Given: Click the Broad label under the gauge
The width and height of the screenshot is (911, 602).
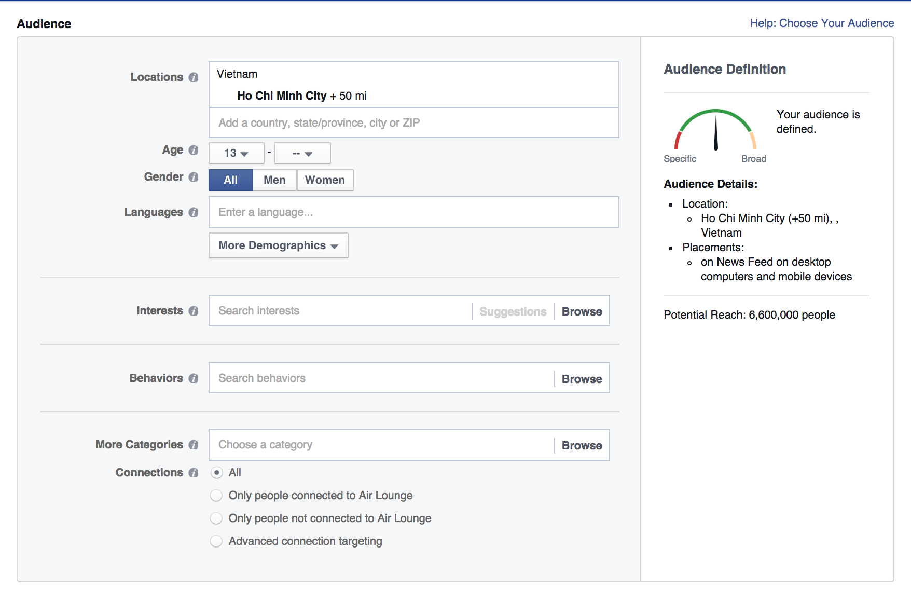Looking at the screenshot, I should (754, 159).
